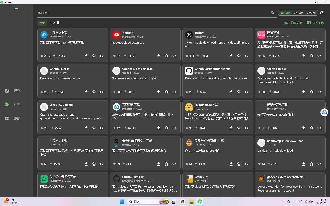The height and width of the screenshot is (206, 330).
Task: Install the Huggingface下载 extension
Action: tap(231, 128)
